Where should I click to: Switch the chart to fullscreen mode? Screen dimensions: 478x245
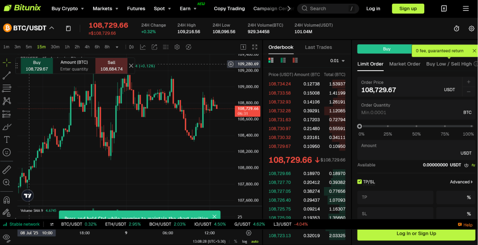pyautogui.click(x=255, y=47)
